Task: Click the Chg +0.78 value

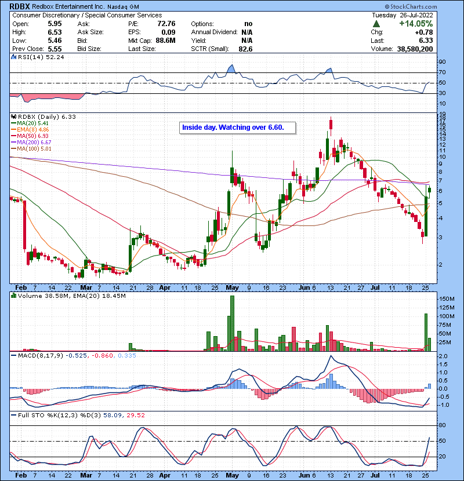Action: point(424,32)
